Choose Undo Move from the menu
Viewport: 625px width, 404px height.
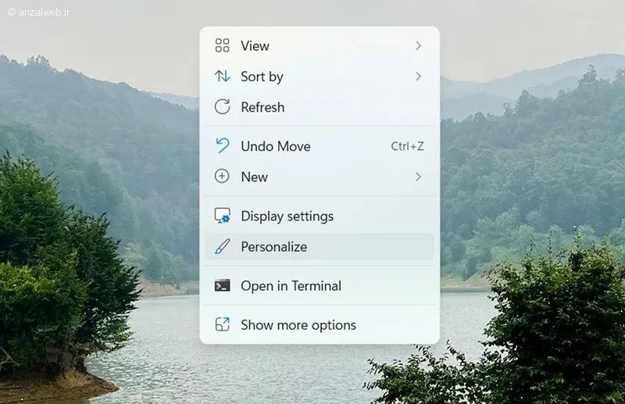click(320, 146)
